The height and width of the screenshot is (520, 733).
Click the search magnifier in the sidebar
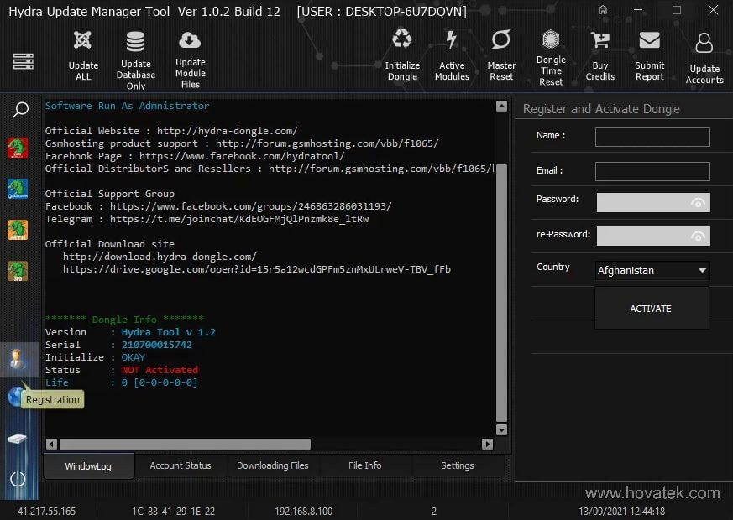tap(19, 109)
